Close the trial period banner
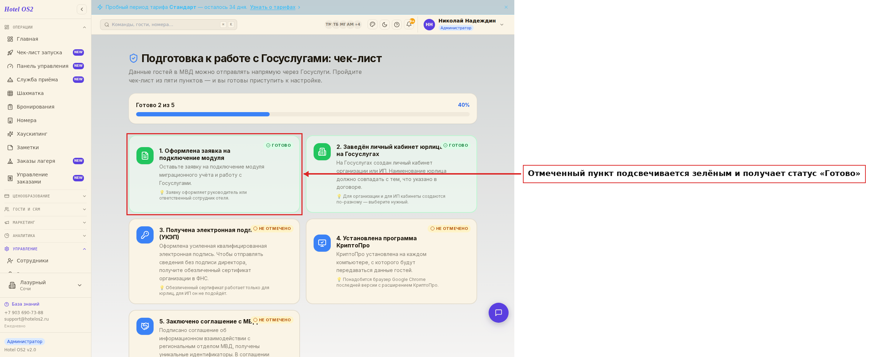The width and height of the screenshot is (874, 357). tap(506, 7)
